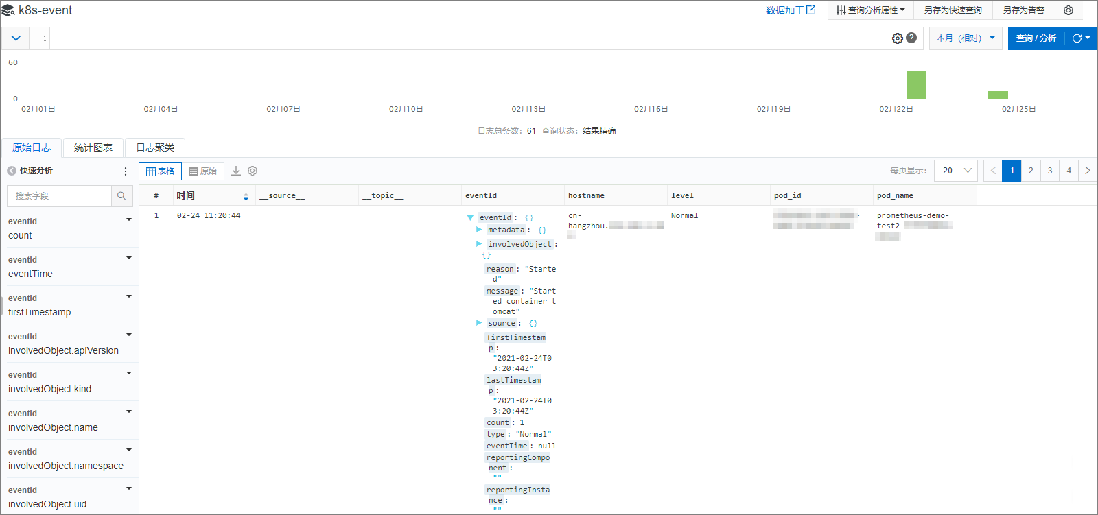The height and width of the screenshot is (515, 1098).
Task: Go to the previous page arrow
Action: click(993, 171)
